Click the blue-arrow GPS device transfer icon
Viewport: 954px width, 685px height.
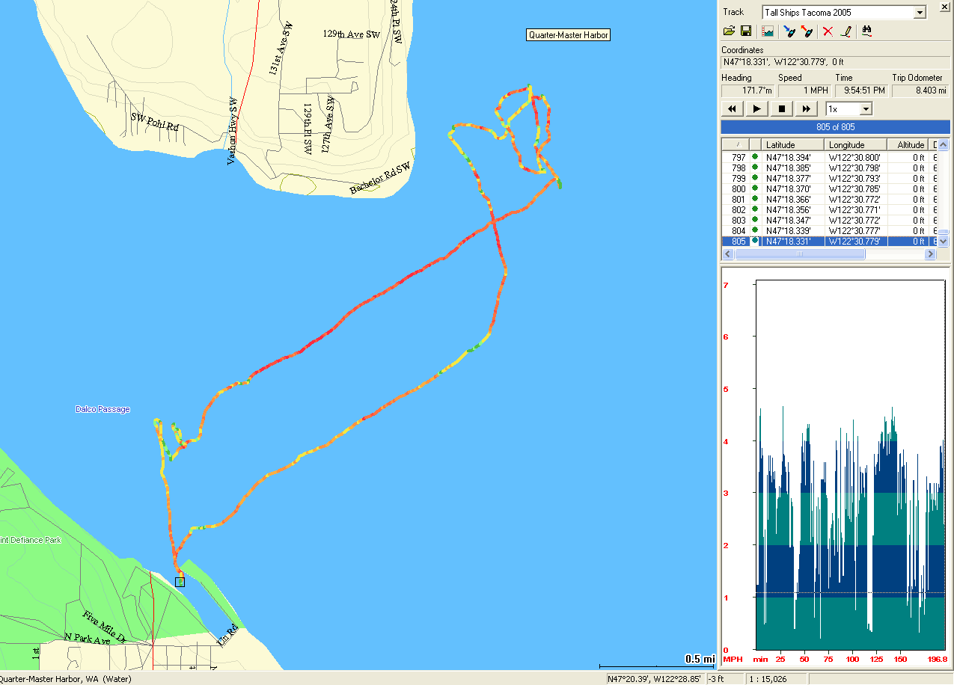(x=789, y=31)
